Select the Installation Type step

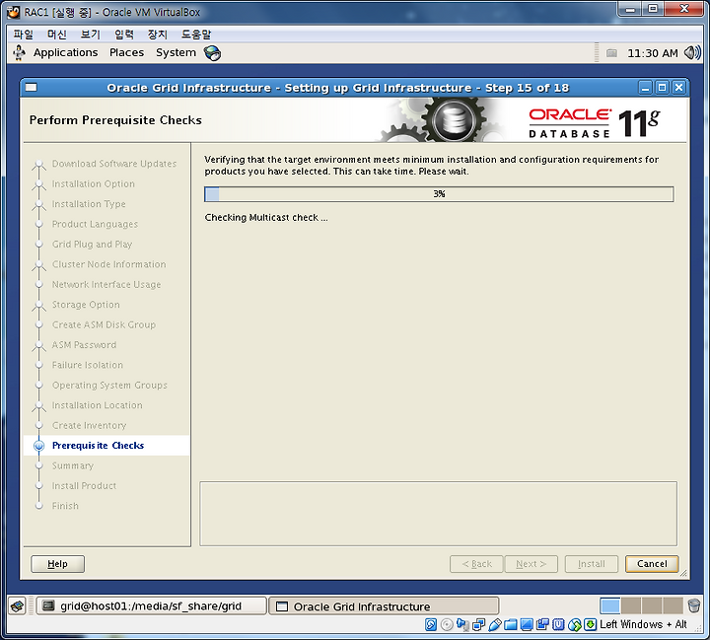[x=89, y=204]
